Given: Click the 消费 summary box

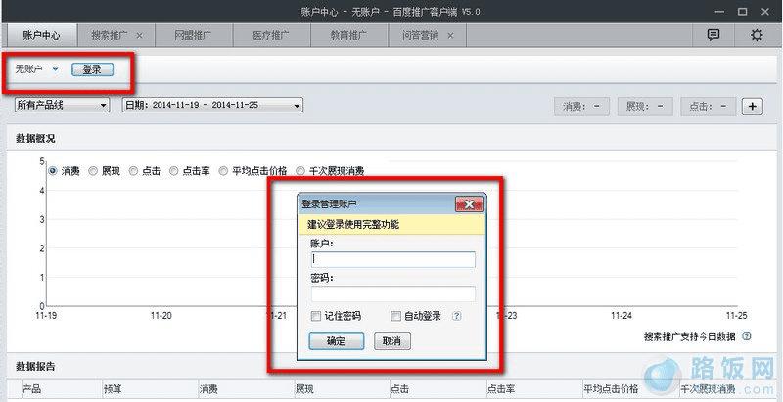Looking at the screenshot, I should 581,107.
